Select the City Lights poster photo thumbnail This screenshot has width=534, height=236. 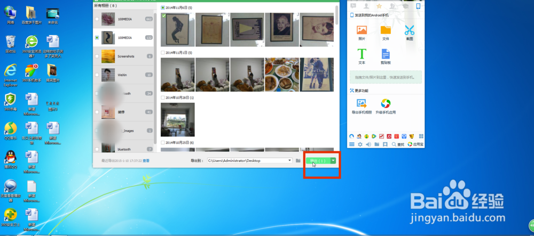tap(247, 29)
